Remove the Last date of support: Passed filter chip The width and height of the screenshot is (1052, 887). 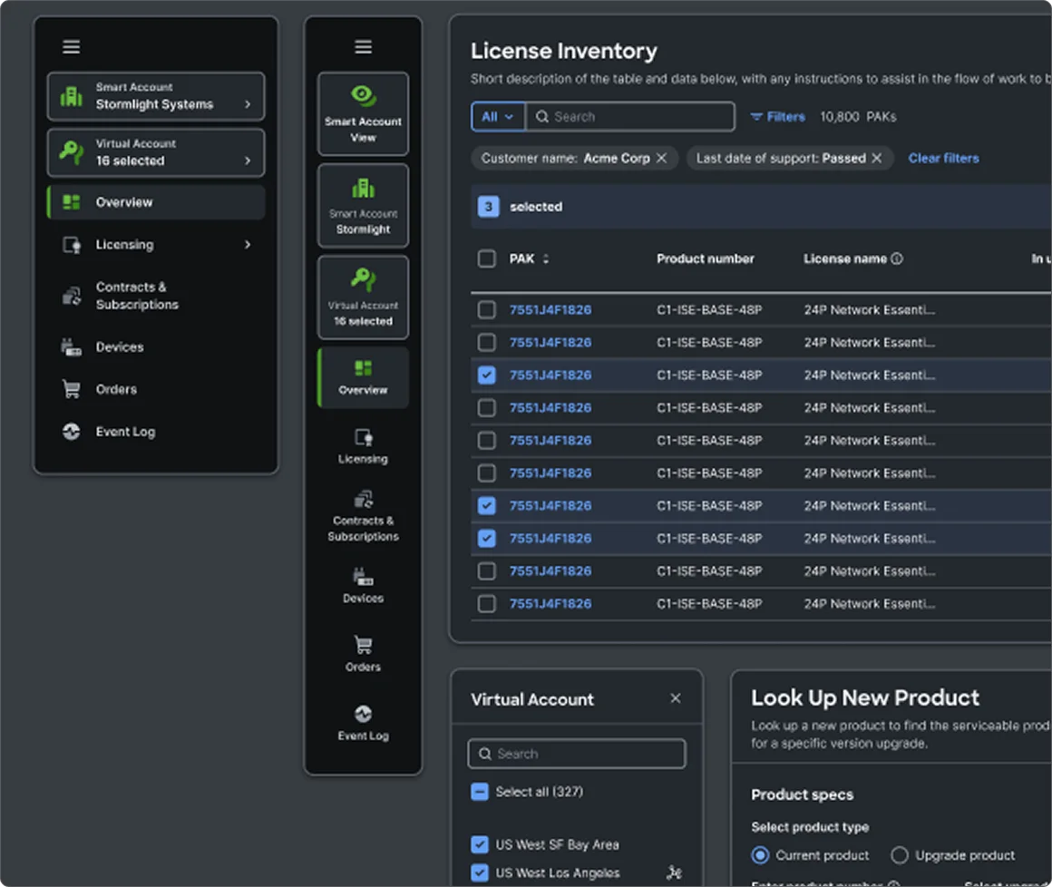(877, 158)
